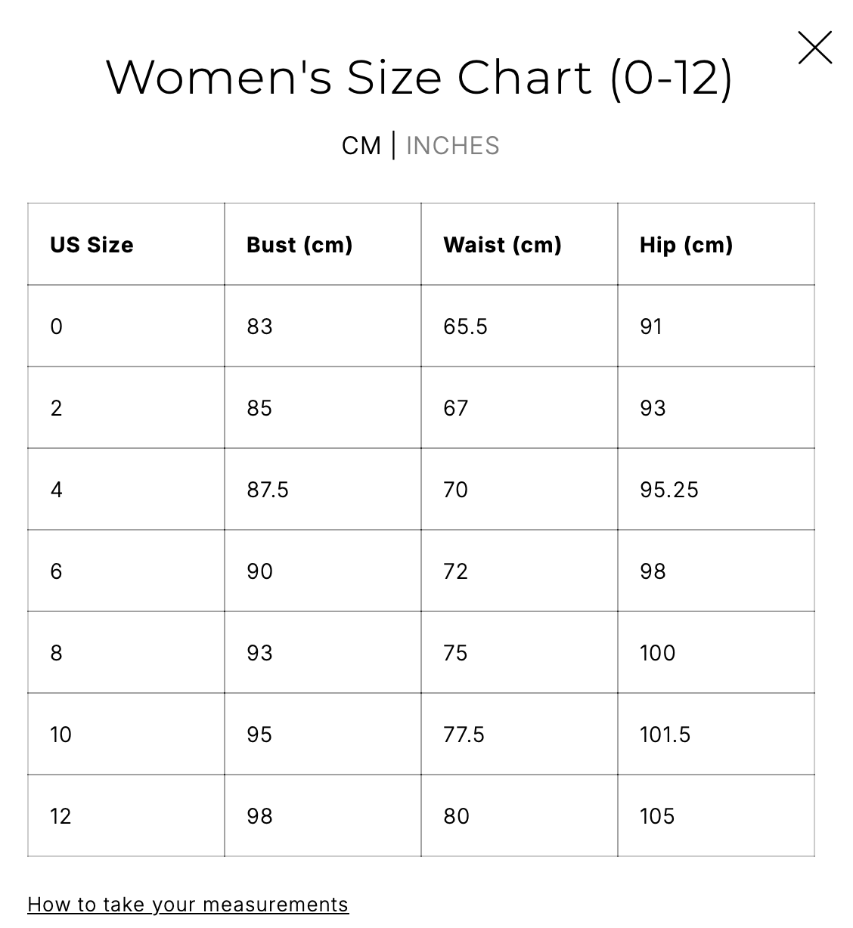Image resolution: width=853 pixels, height=928 pixels.
Task: Open How to take your measurements link
Action: tap(188, 904)
